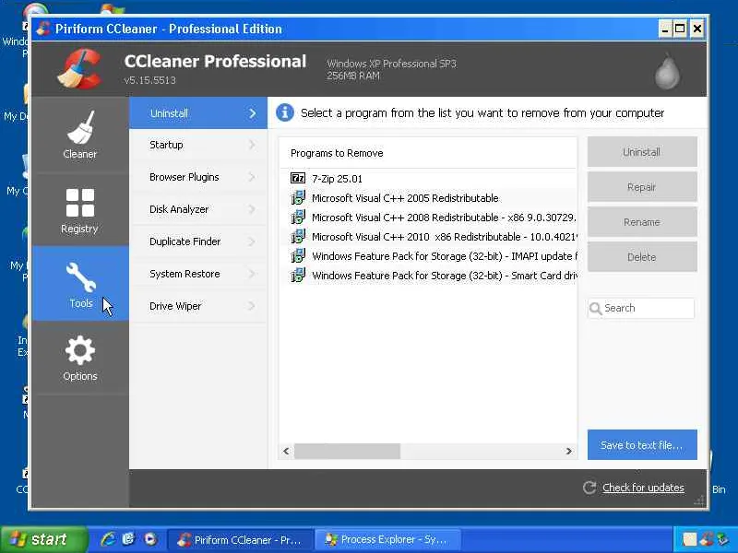The image size is (738, 553).
Task: Click chevron next to System Restore
Action: pos(252,274)
